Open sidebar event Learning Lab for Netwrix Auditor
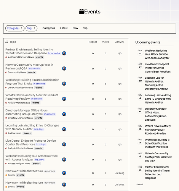This screenshot has height=191, width=179. coord(157,83)
